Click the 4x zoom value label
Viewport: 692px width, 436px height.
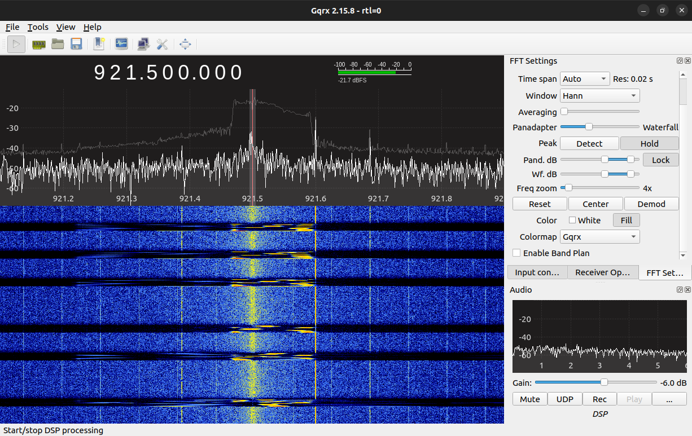[x=647, y=188]
